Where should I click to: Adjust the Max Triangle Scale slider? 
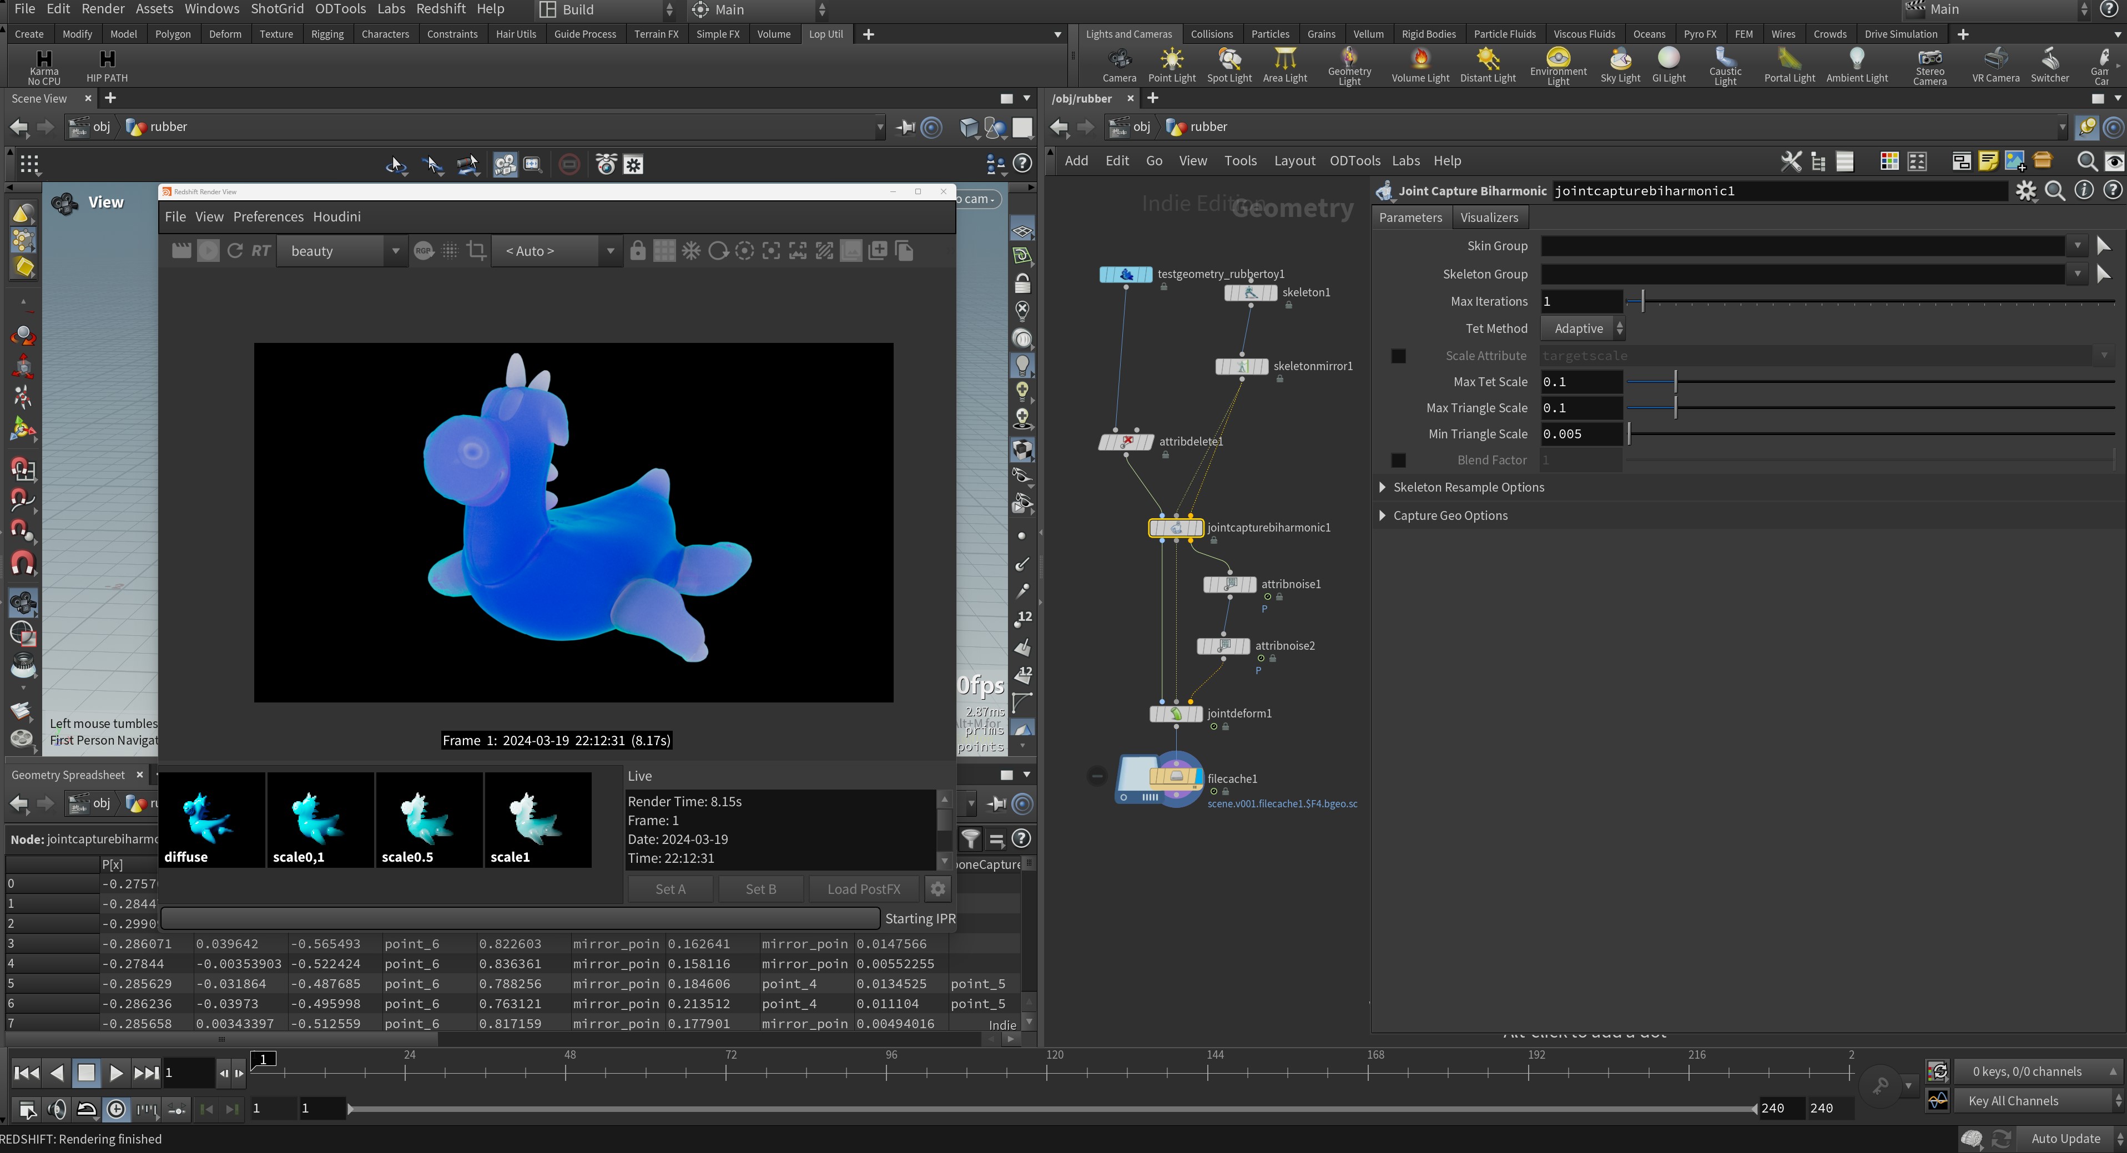pos(1871,408)
